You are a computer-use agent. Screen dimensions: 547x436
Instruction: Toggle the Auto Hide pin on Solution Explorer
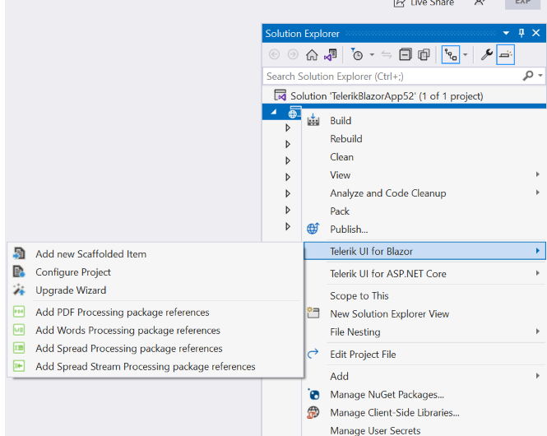pyautogui.click(x=521, y=34)
